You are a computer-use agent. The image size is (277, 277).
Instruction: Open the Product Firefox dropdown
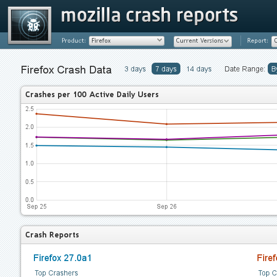pyautogui.click(x=126, y=41)
